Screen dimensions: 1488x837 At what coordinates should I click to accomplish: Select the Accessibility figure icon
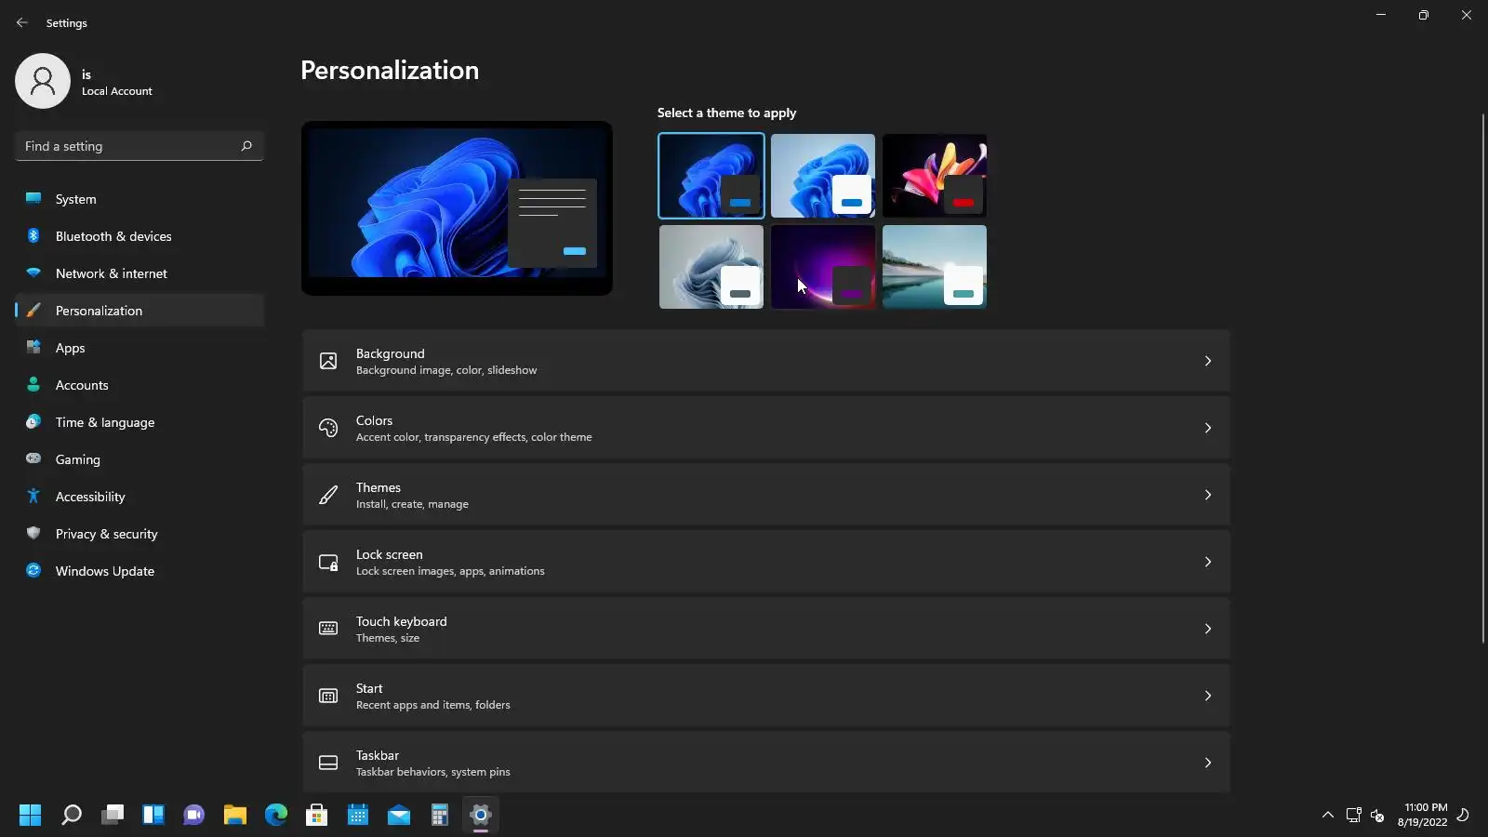(33, 496)
